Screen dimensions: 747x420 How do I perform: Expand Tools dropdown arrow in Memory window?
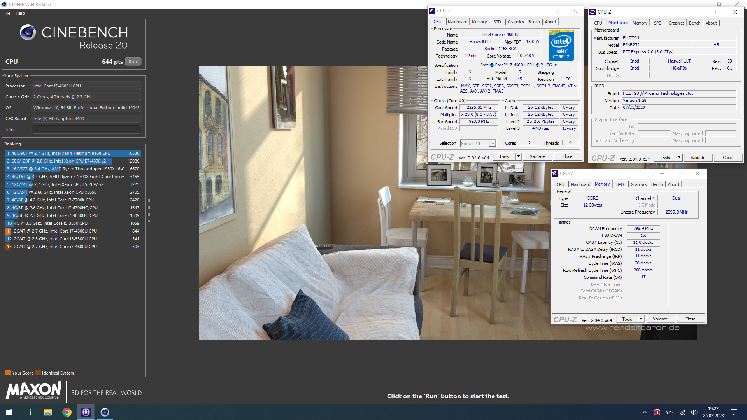641,319
